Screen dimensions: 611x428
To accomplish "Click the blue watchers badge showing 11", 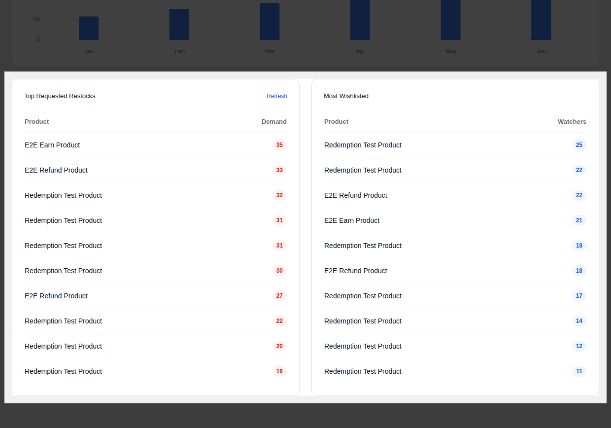I will click(x=579, y=371).
